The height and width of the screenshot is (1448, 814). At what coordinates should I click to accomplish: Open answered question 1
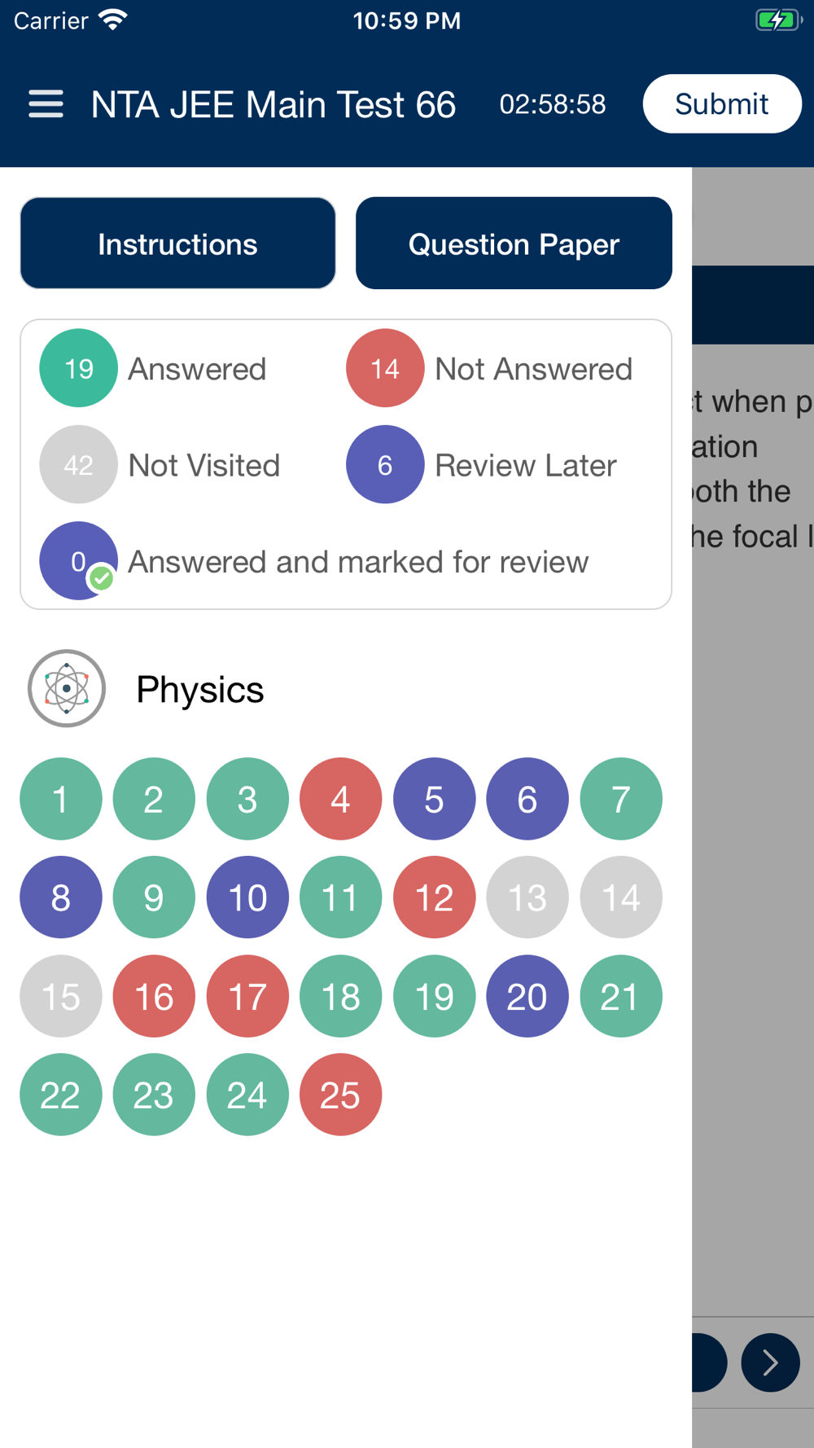pos(61,799)
